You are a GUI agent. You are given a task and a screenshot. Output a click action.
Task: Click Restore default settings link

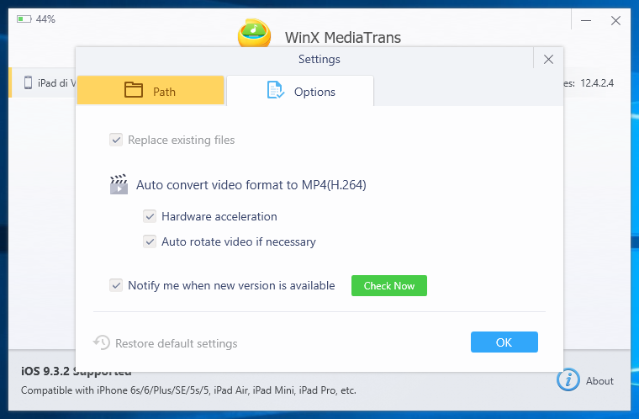pos(176,343)
